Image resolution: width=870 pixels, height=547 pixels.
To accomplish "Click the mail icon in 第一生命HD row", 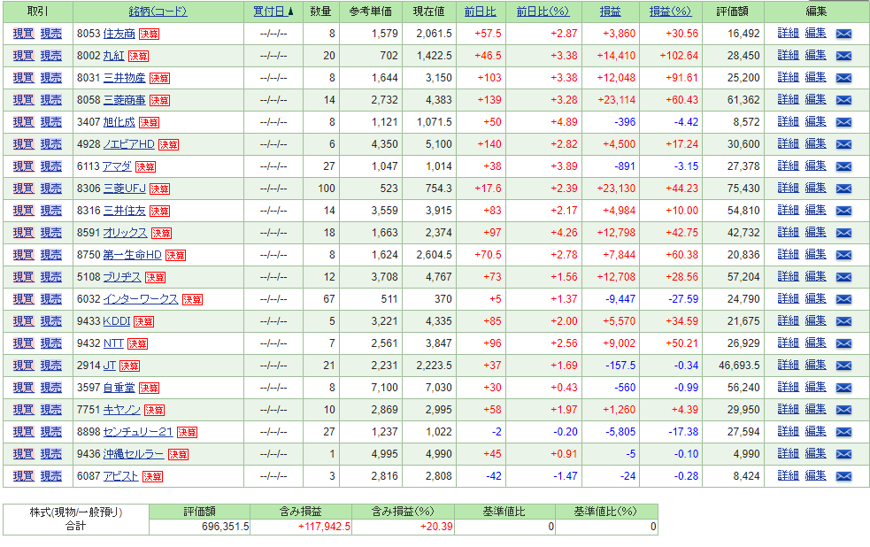I will 843,255.
